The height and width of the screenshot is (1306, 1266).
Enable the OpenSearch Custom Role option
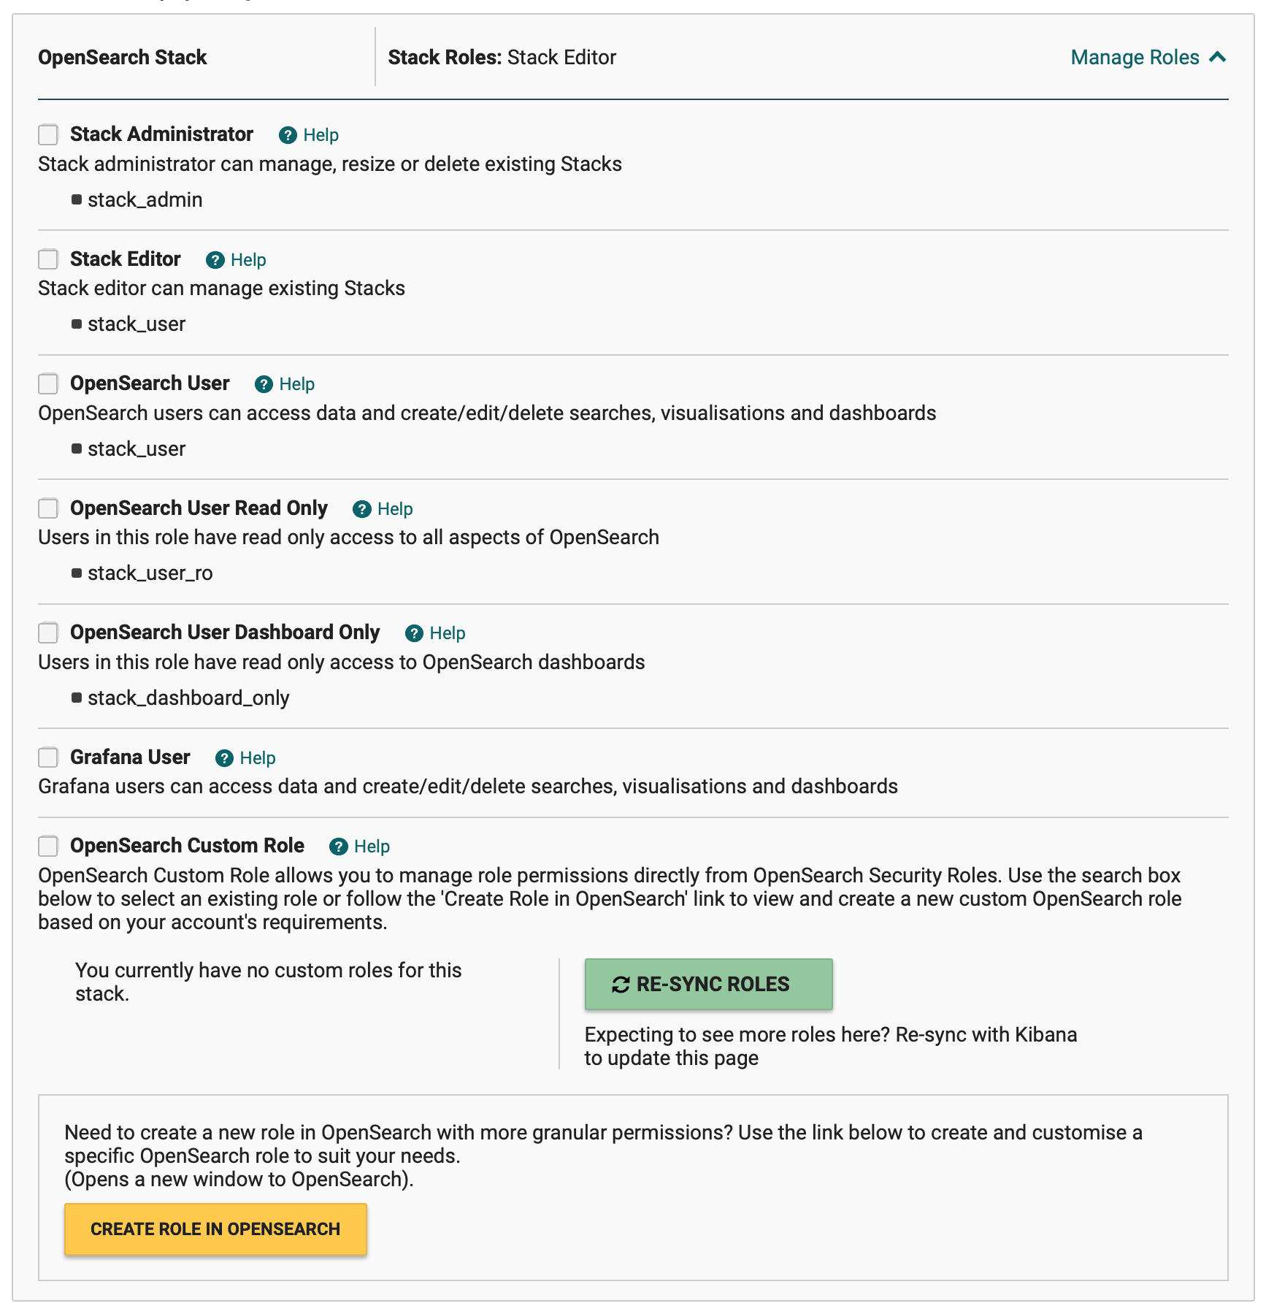pos(48,847)
